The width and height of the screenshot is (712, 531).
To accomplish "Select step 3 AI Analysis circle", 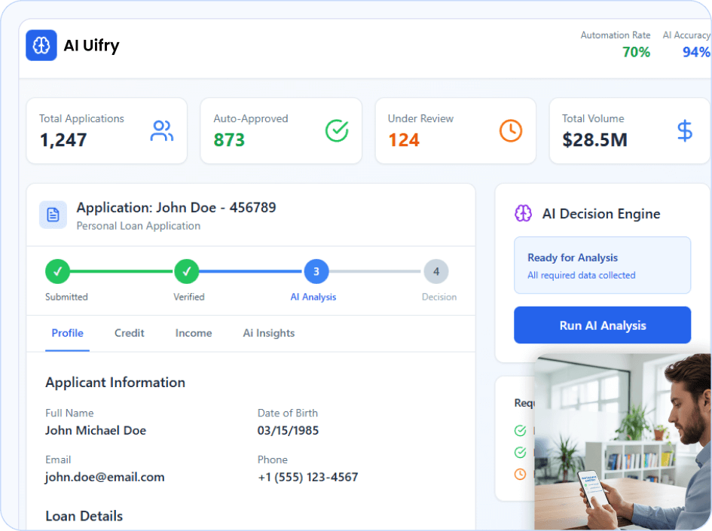I will 316,272.
